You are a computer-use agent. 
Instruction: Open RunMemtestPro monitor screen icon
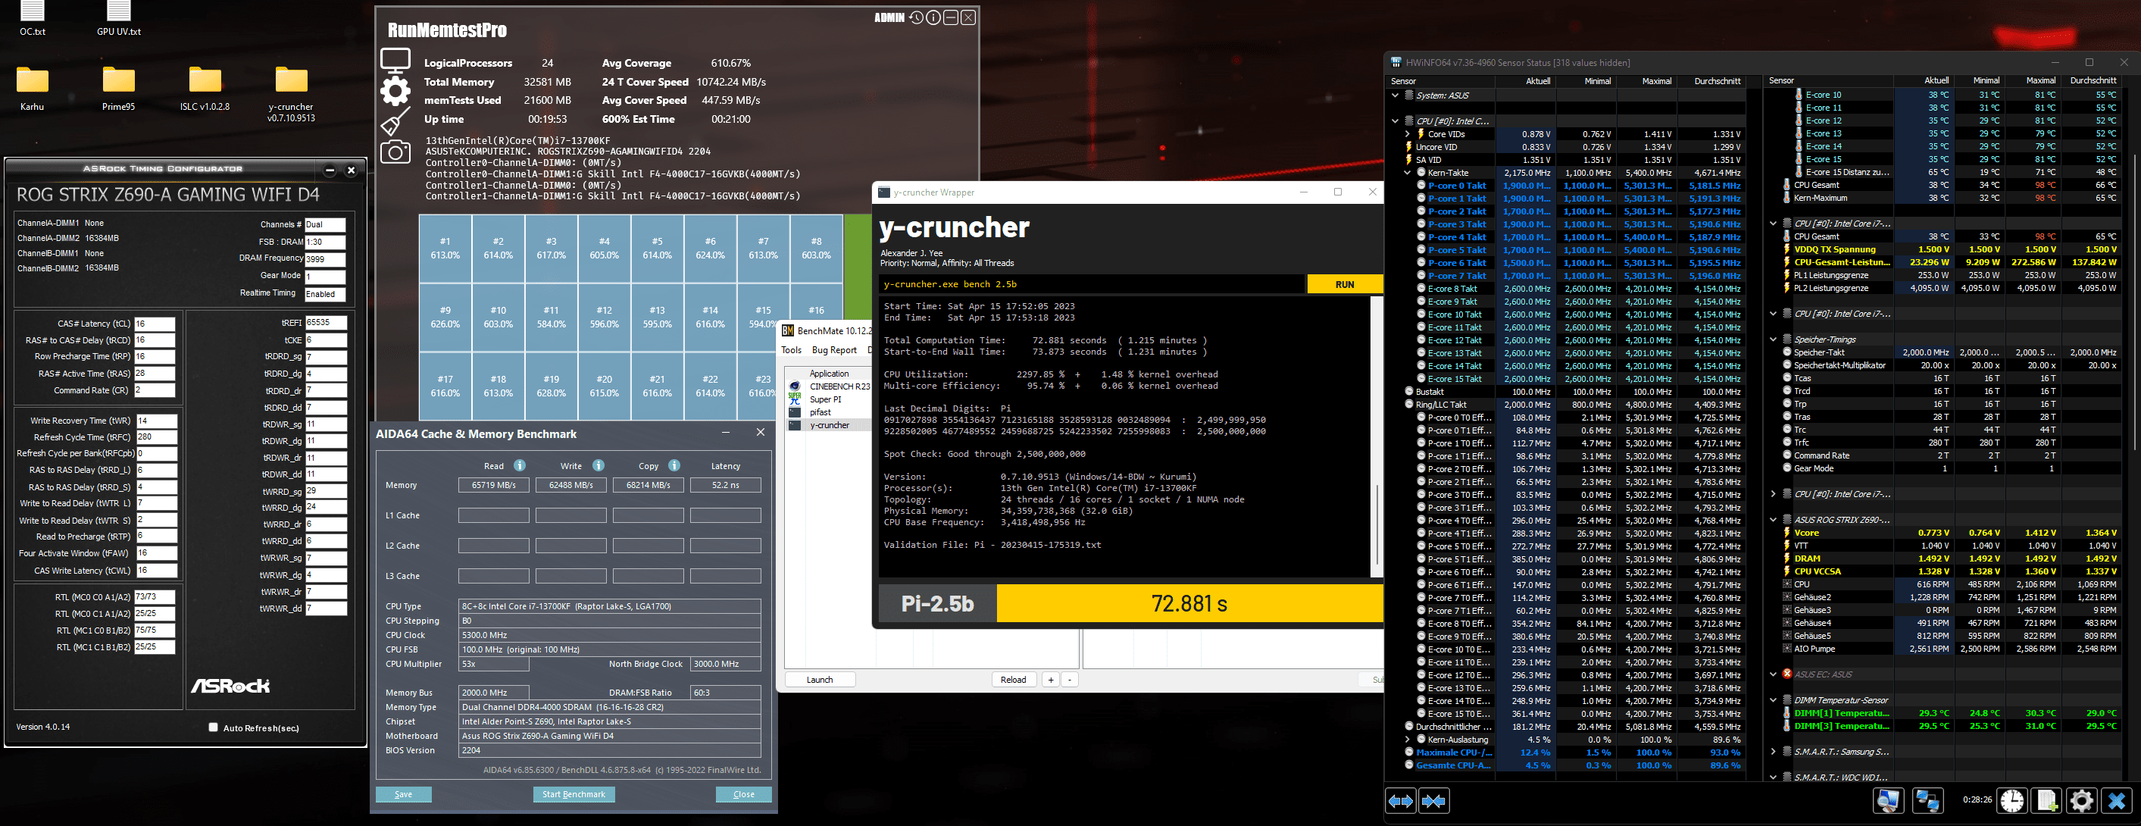[x=395, y=61]
